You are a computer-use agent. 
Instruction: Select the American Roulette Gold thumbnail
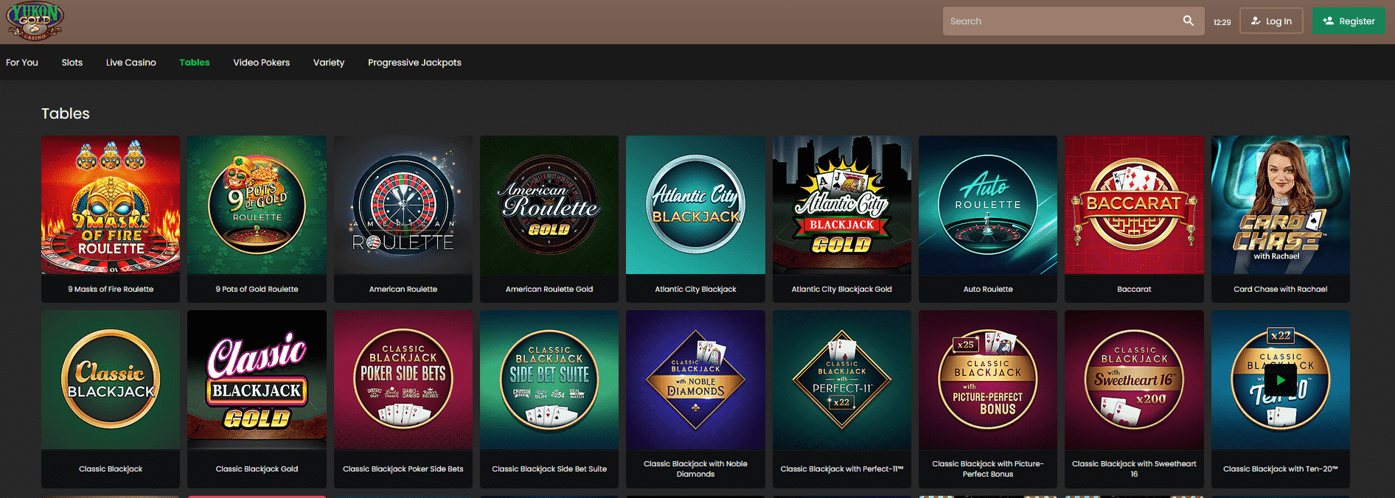point(549,205)
